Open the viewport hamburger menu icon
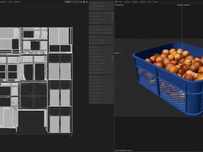 click(116, 2)
